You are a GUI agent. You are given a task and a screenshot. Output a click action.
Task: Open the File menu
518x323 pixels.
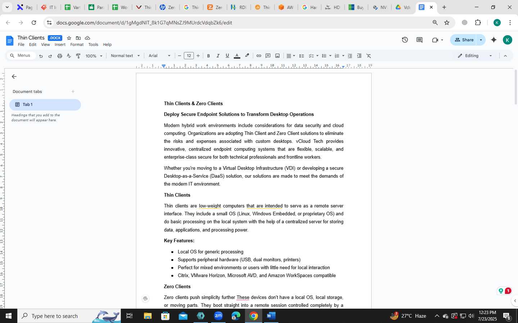[x=21, y=45]
